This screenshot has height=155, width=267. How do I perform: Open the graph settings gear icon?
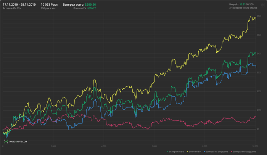262,5
